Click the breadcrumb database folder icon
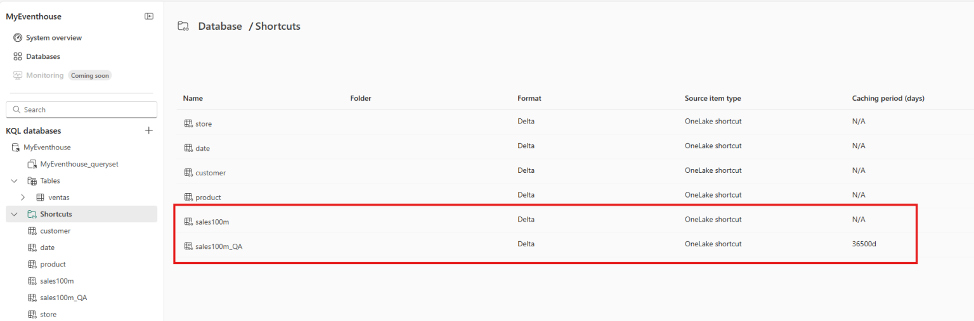The width and height of the screenshot is (974, 321). click(183, 27)
